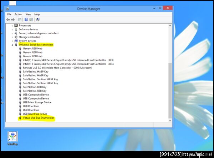The width and height of the screenshot is (214, 158).
Task: Select the Processors category label
Action: coord(25,26)
